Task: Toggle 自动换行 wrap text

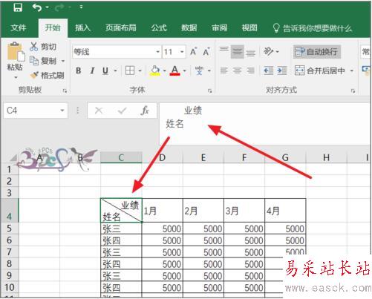Action: click(x=317, y=52)
